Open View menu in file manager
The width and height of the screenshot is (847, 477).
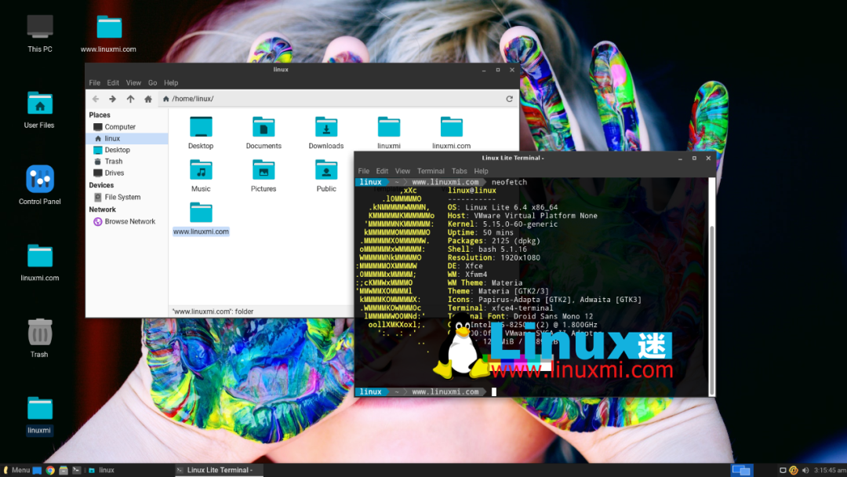[133, 82]
